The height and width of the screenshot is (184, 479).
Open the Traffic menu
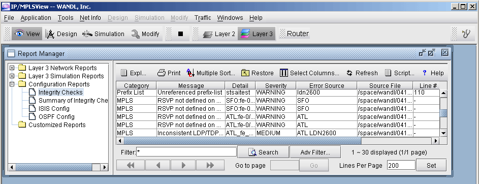203,18
